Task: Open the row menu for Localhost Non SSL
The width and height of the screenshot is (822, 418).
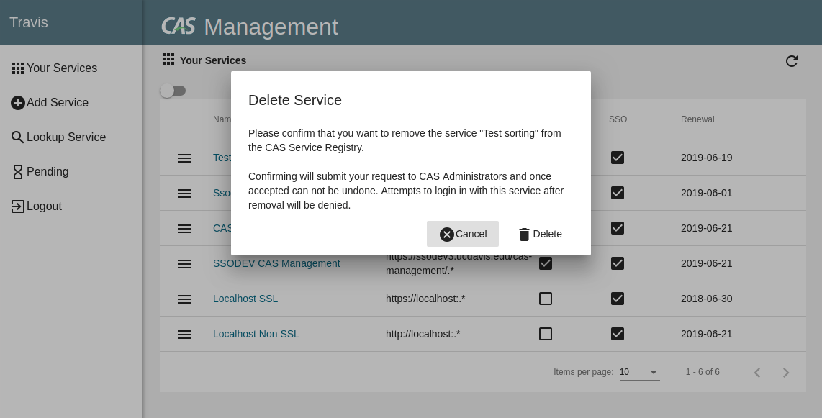Action: (184, 334)
